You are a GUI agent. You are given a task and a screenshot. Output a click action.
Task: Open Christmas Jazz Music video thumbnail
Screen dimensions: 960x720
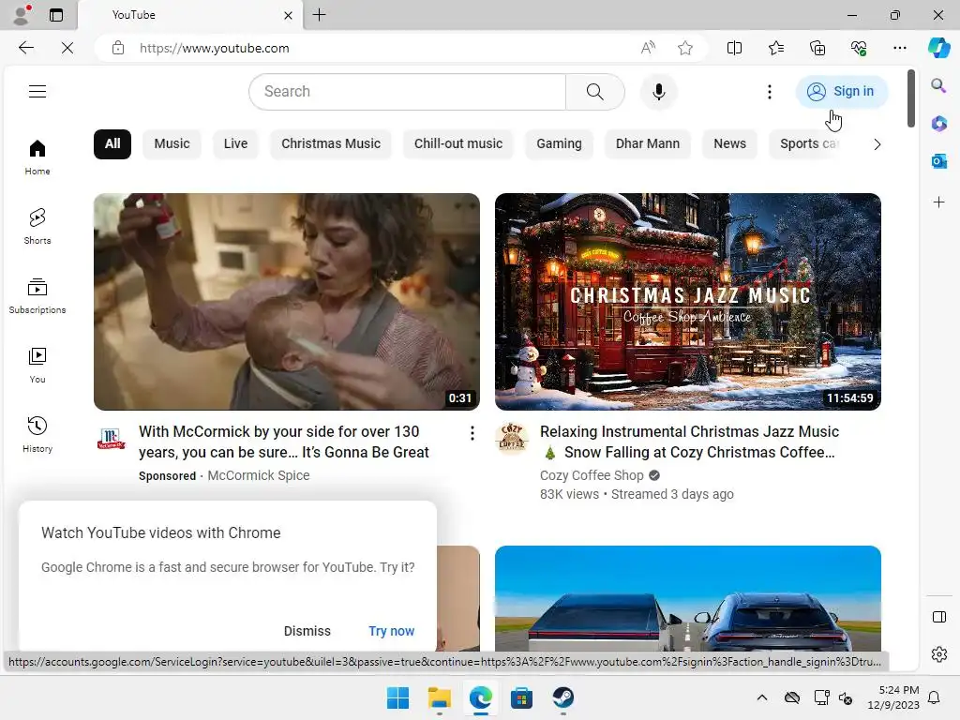point(688,302)
